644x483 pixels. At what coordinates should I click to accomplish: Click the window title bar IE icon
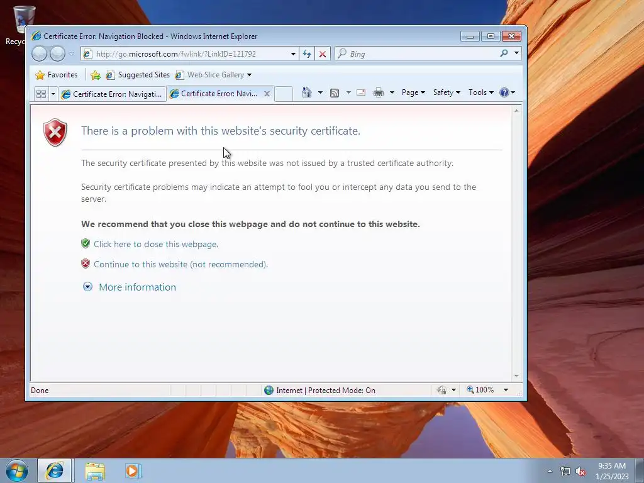(36, 36)
